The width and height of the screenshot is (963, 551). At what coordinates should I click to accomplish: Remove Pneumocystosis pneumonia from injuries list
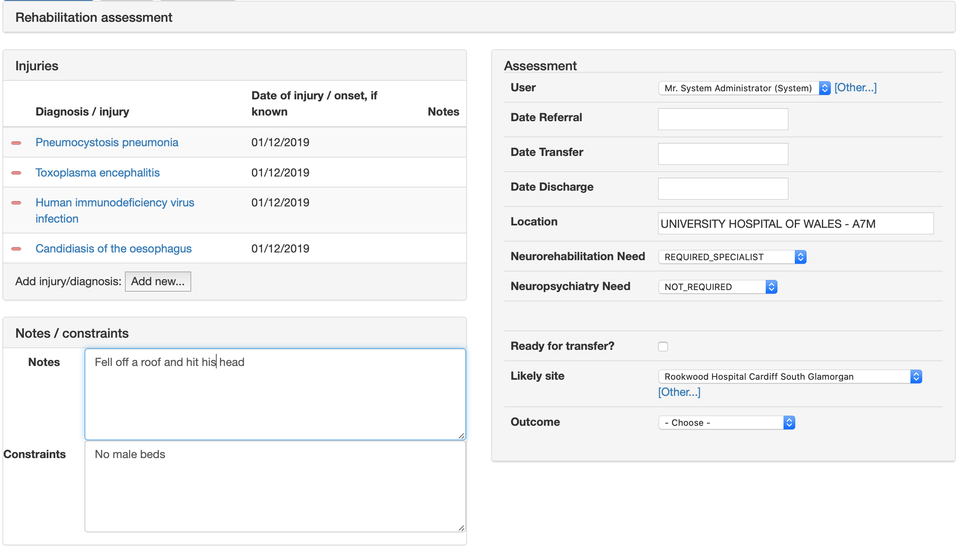click(17, 142)
